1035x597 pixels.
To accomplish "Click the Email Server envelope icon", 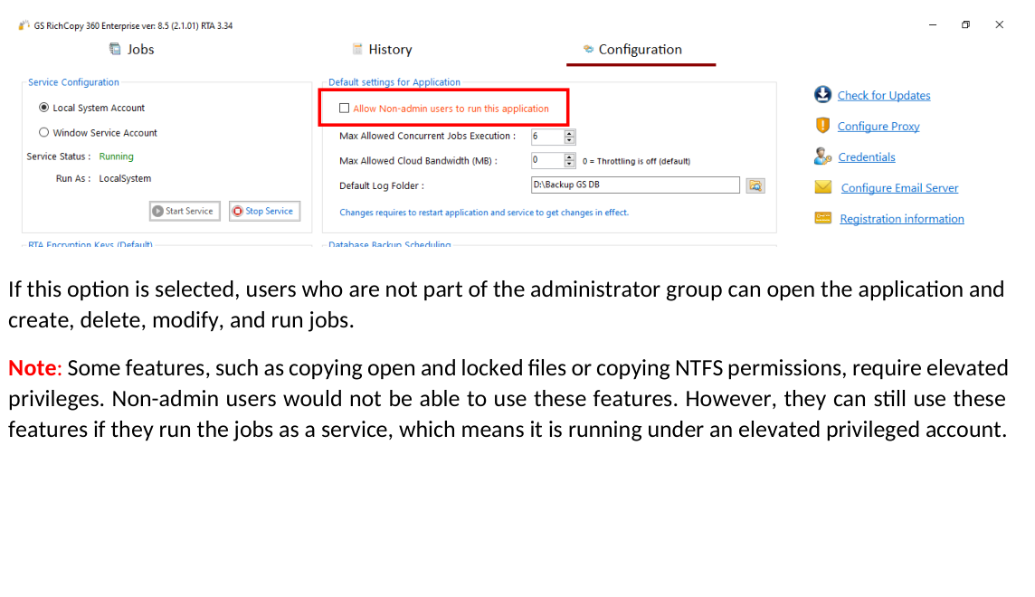I will click(x=823, y=187).
